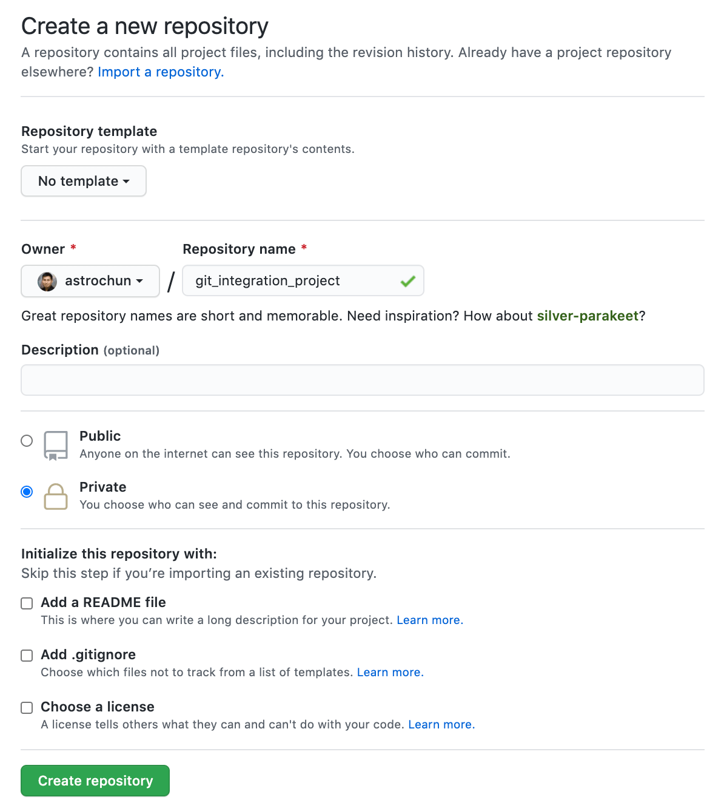Click the red asterisk next to Repository name
Image resolution: width=724 pixels, height=811 pixels.
tap(304, 248)
